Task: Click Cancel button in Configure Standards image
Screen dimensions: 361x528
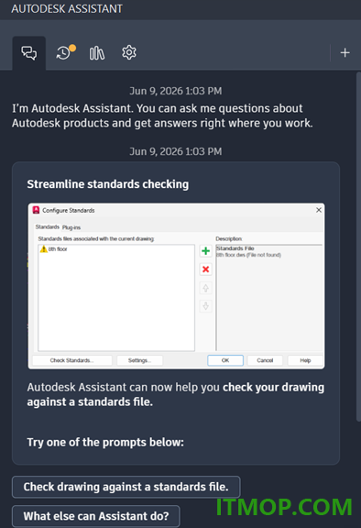Action: pyautogui.click(x=265, y=360)
